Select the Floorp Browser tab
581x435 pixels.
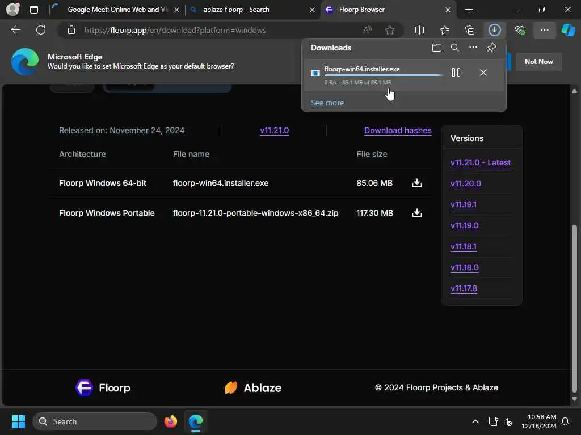click(388, 10)
